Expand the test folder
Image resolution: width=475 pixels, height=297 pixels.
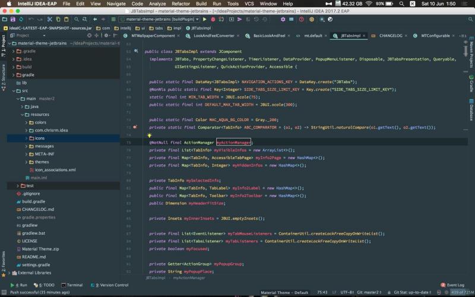click(x=18, y=186)
